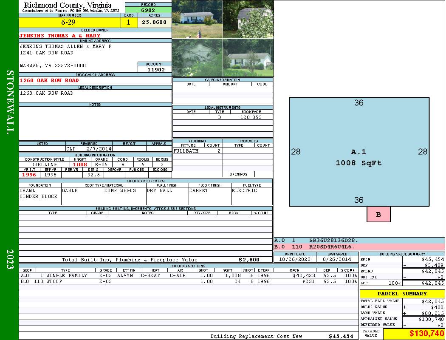446x340 pixels.
Task: Select the year built 1996 field
Action: (x=29, y=175)
